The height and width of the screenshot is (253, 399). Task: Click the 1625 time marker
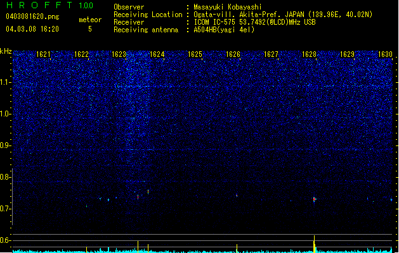pyautogui.click(x=195, y=54)
